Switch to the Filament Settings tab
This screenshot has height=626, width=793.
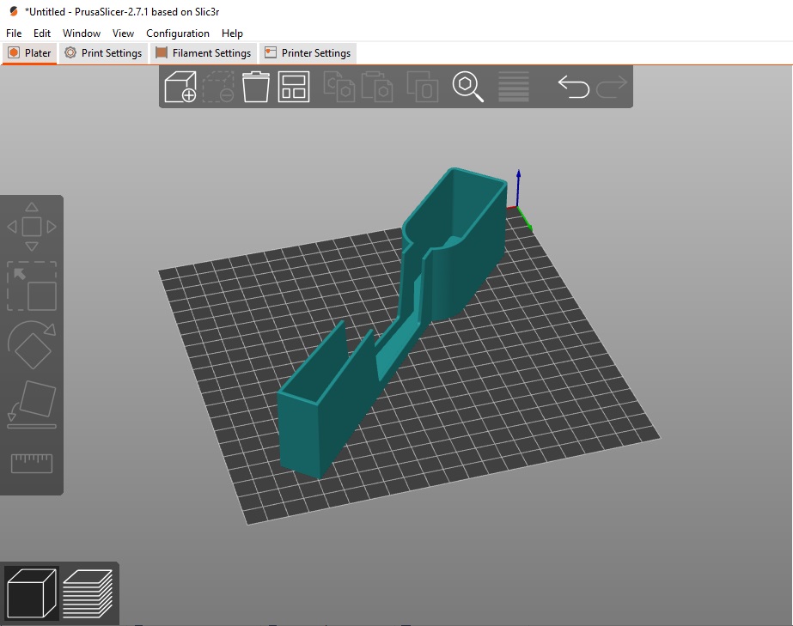coord(203,53)
